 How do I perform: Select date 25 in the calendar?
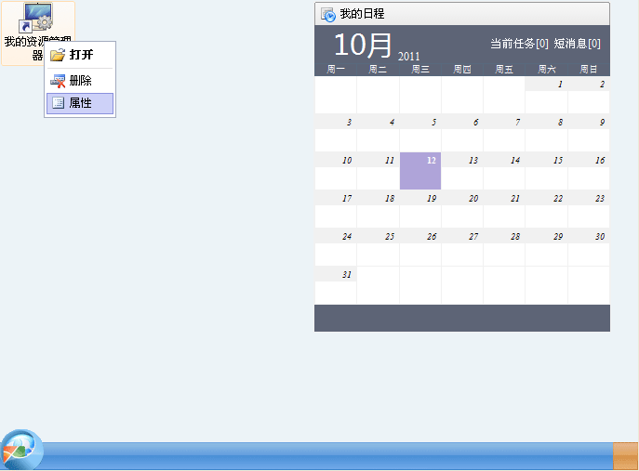point(378,247)
